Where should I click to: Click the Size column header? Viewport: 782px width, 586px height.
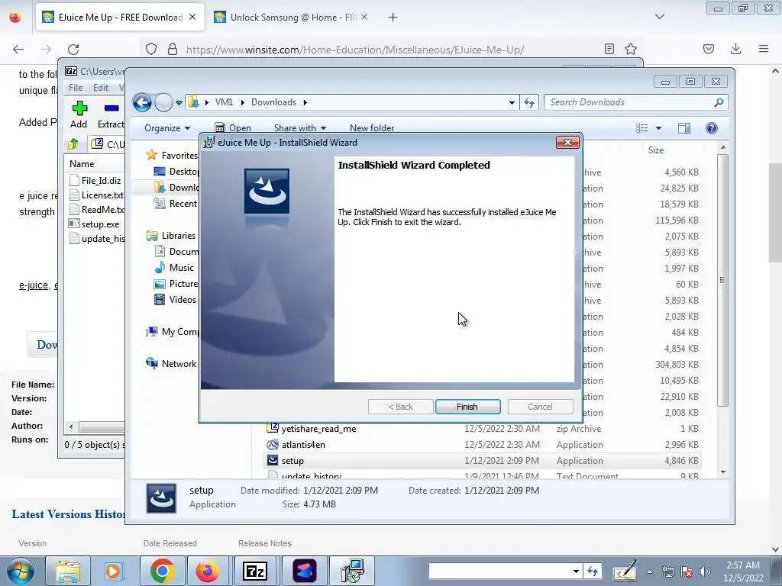pos(656,150)
